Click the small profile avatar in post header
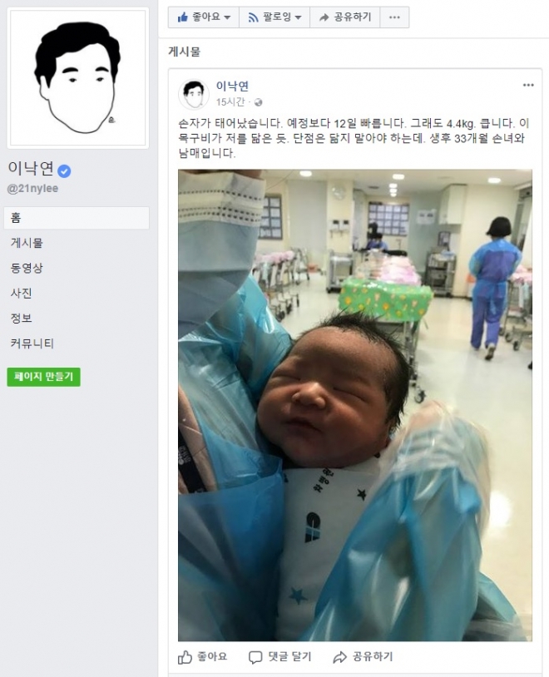This screenshot has height=677, width=549. tap(194, 94)
